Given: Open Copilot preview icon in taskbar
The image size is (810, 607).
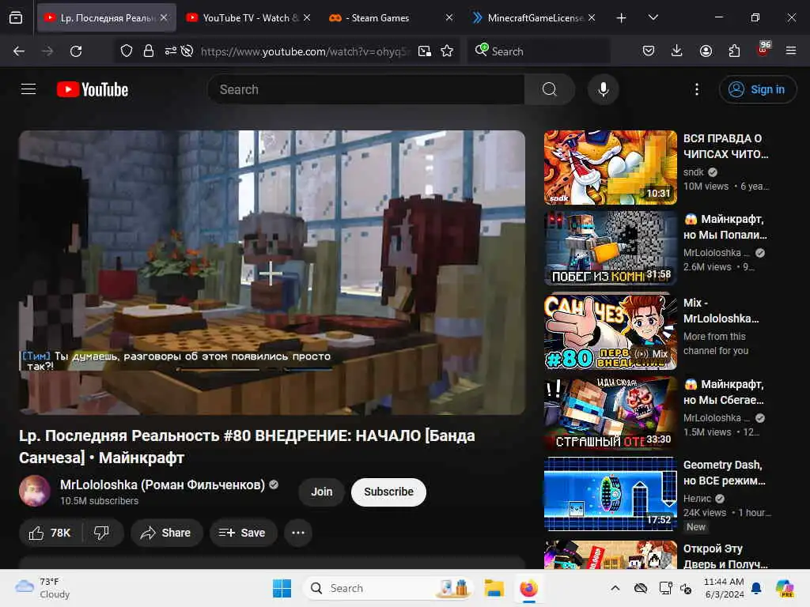Looking at the screenshot, I should (785, 588).
